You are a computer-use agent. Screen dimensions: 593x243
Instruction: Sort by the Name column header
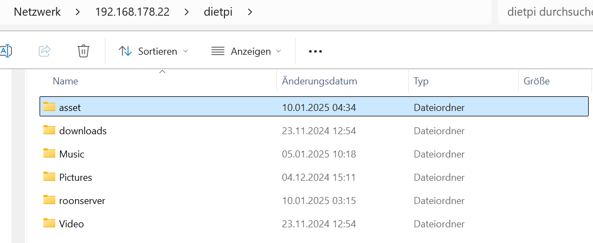[66, 81]
